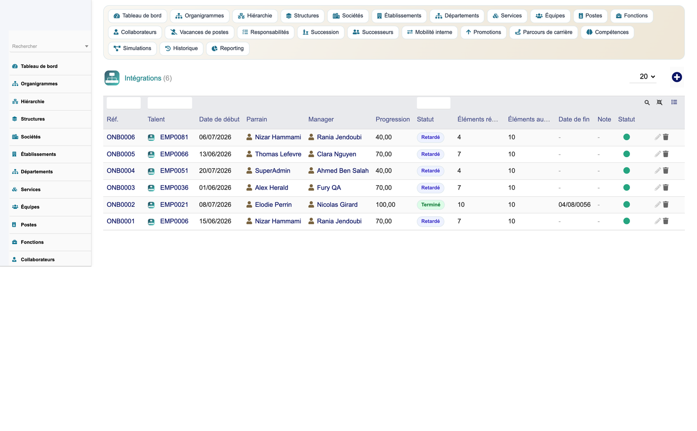Open Responsabilités tab
The width and height of the screenshot is (697, 431).
266,32
